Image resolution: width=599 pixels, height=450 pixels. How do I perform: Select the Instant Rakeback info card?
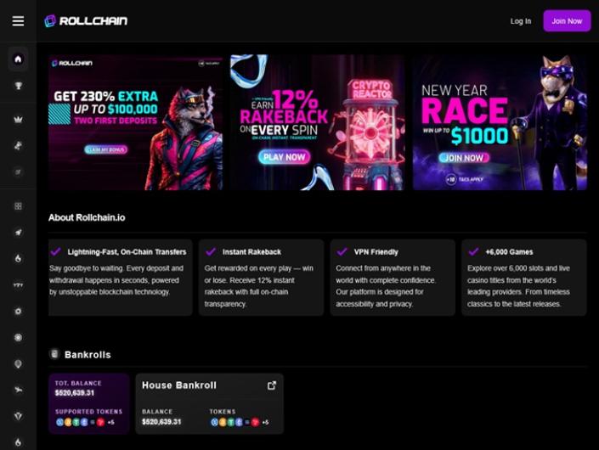tap(261, 278)
